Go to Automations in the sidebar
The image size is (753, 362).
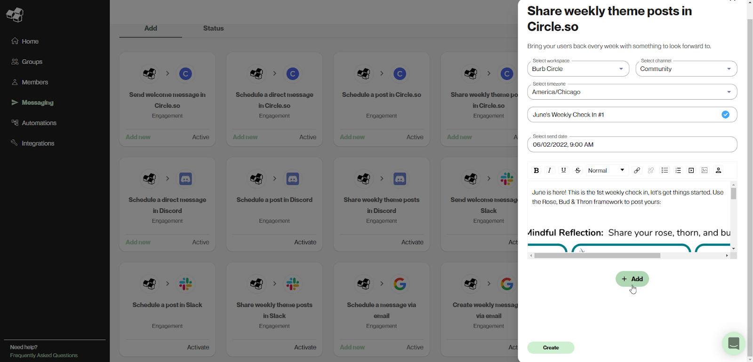pyautogui.click(x=39, y=123)
